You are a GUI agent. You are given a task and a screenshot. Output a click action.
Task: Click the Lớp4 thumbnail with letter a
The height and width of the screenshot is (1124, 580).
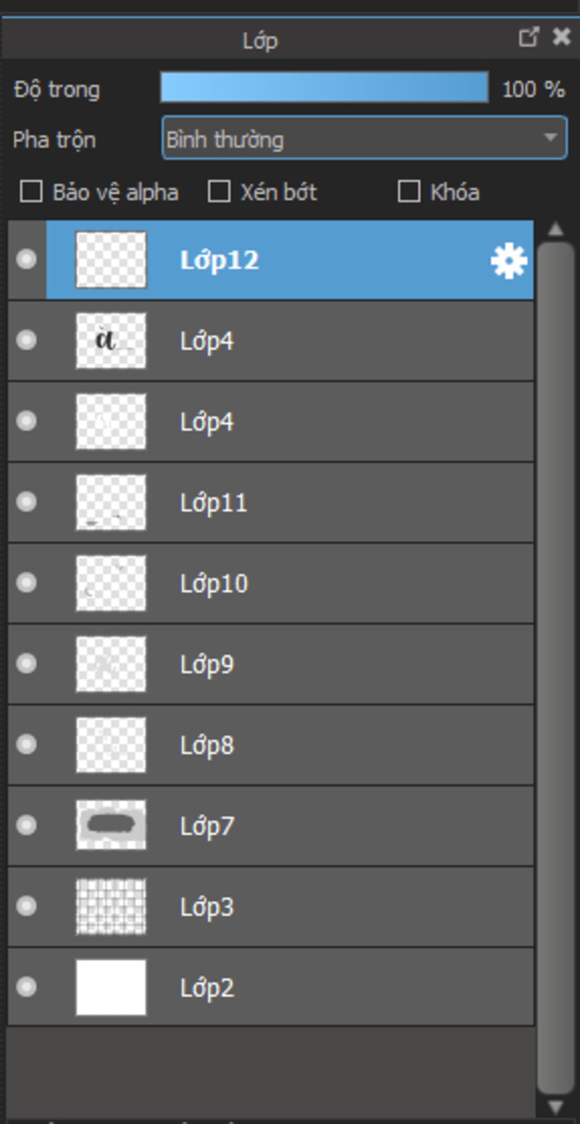point(111,340)
